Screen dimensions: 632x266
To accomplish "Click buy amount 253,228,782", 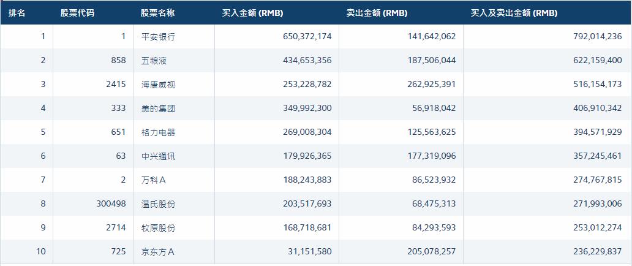I will (307, 85).
